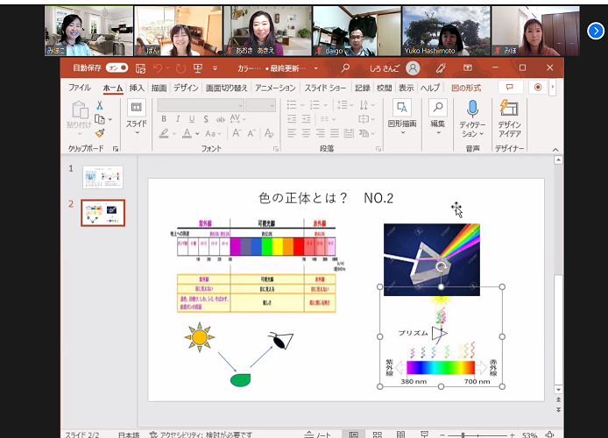Toggle justify text alignment
Viewport: 608px width, 438px height.
pyautogui.click(x=335, y=133)
